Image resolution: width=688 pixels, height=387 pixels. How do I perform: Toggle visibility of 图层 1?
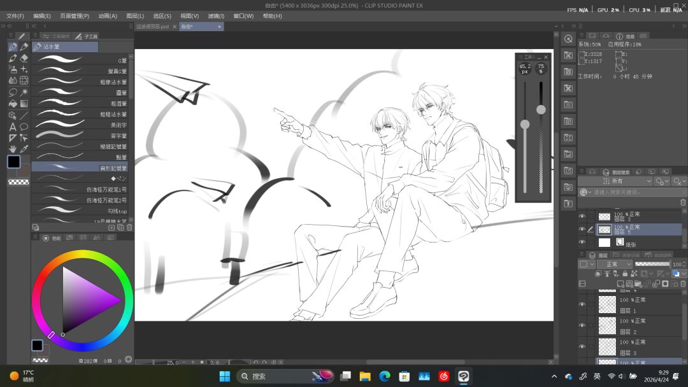tap(582, 304)
